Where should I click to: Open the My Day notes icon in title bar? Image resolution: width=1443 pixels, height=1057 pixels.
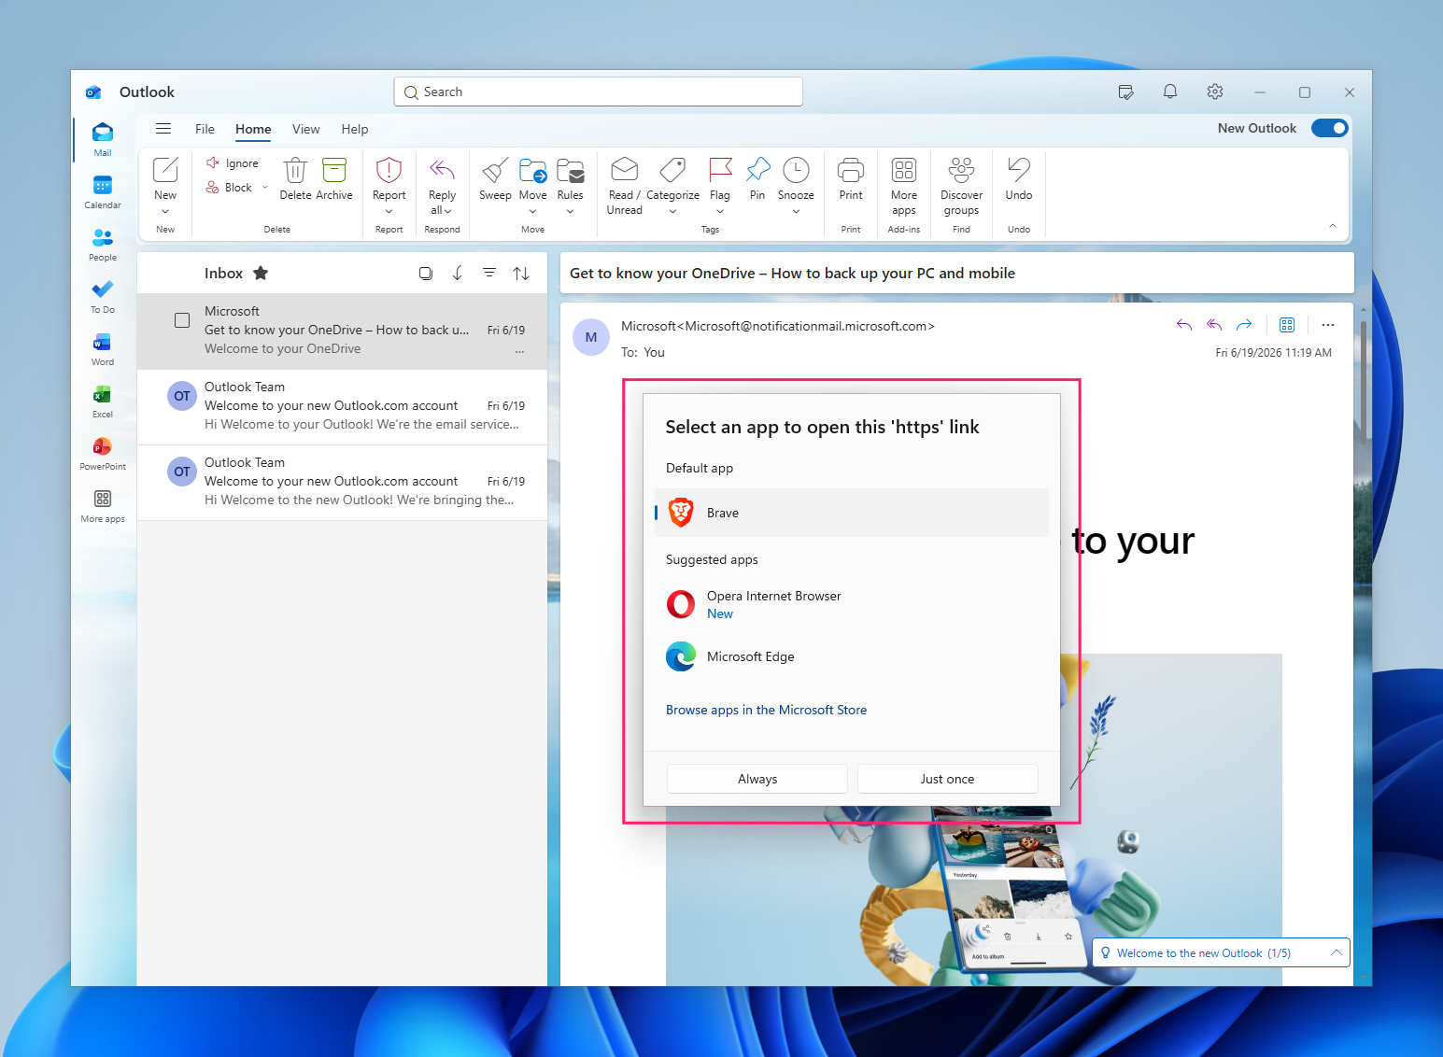click(1125, 92)
